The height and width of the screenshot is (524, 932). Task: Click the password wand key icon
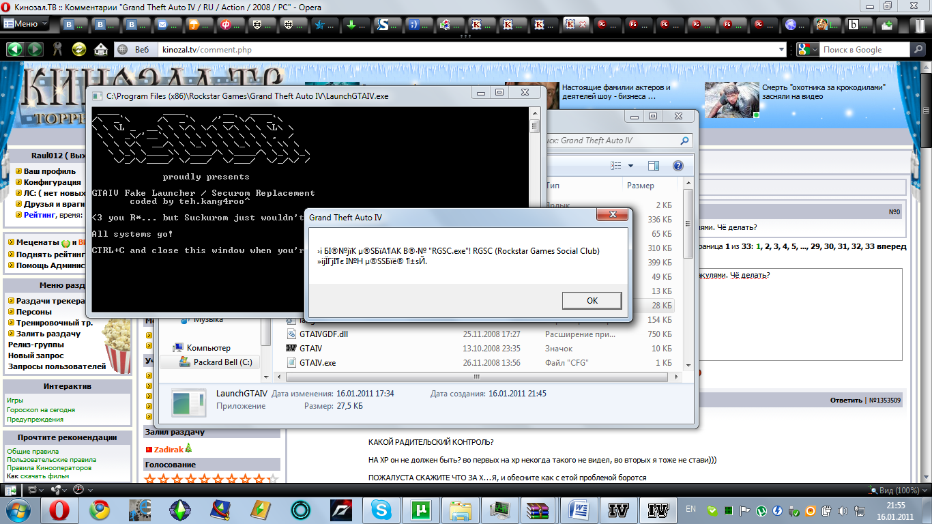pyautogui.click(x=57, y=49)
